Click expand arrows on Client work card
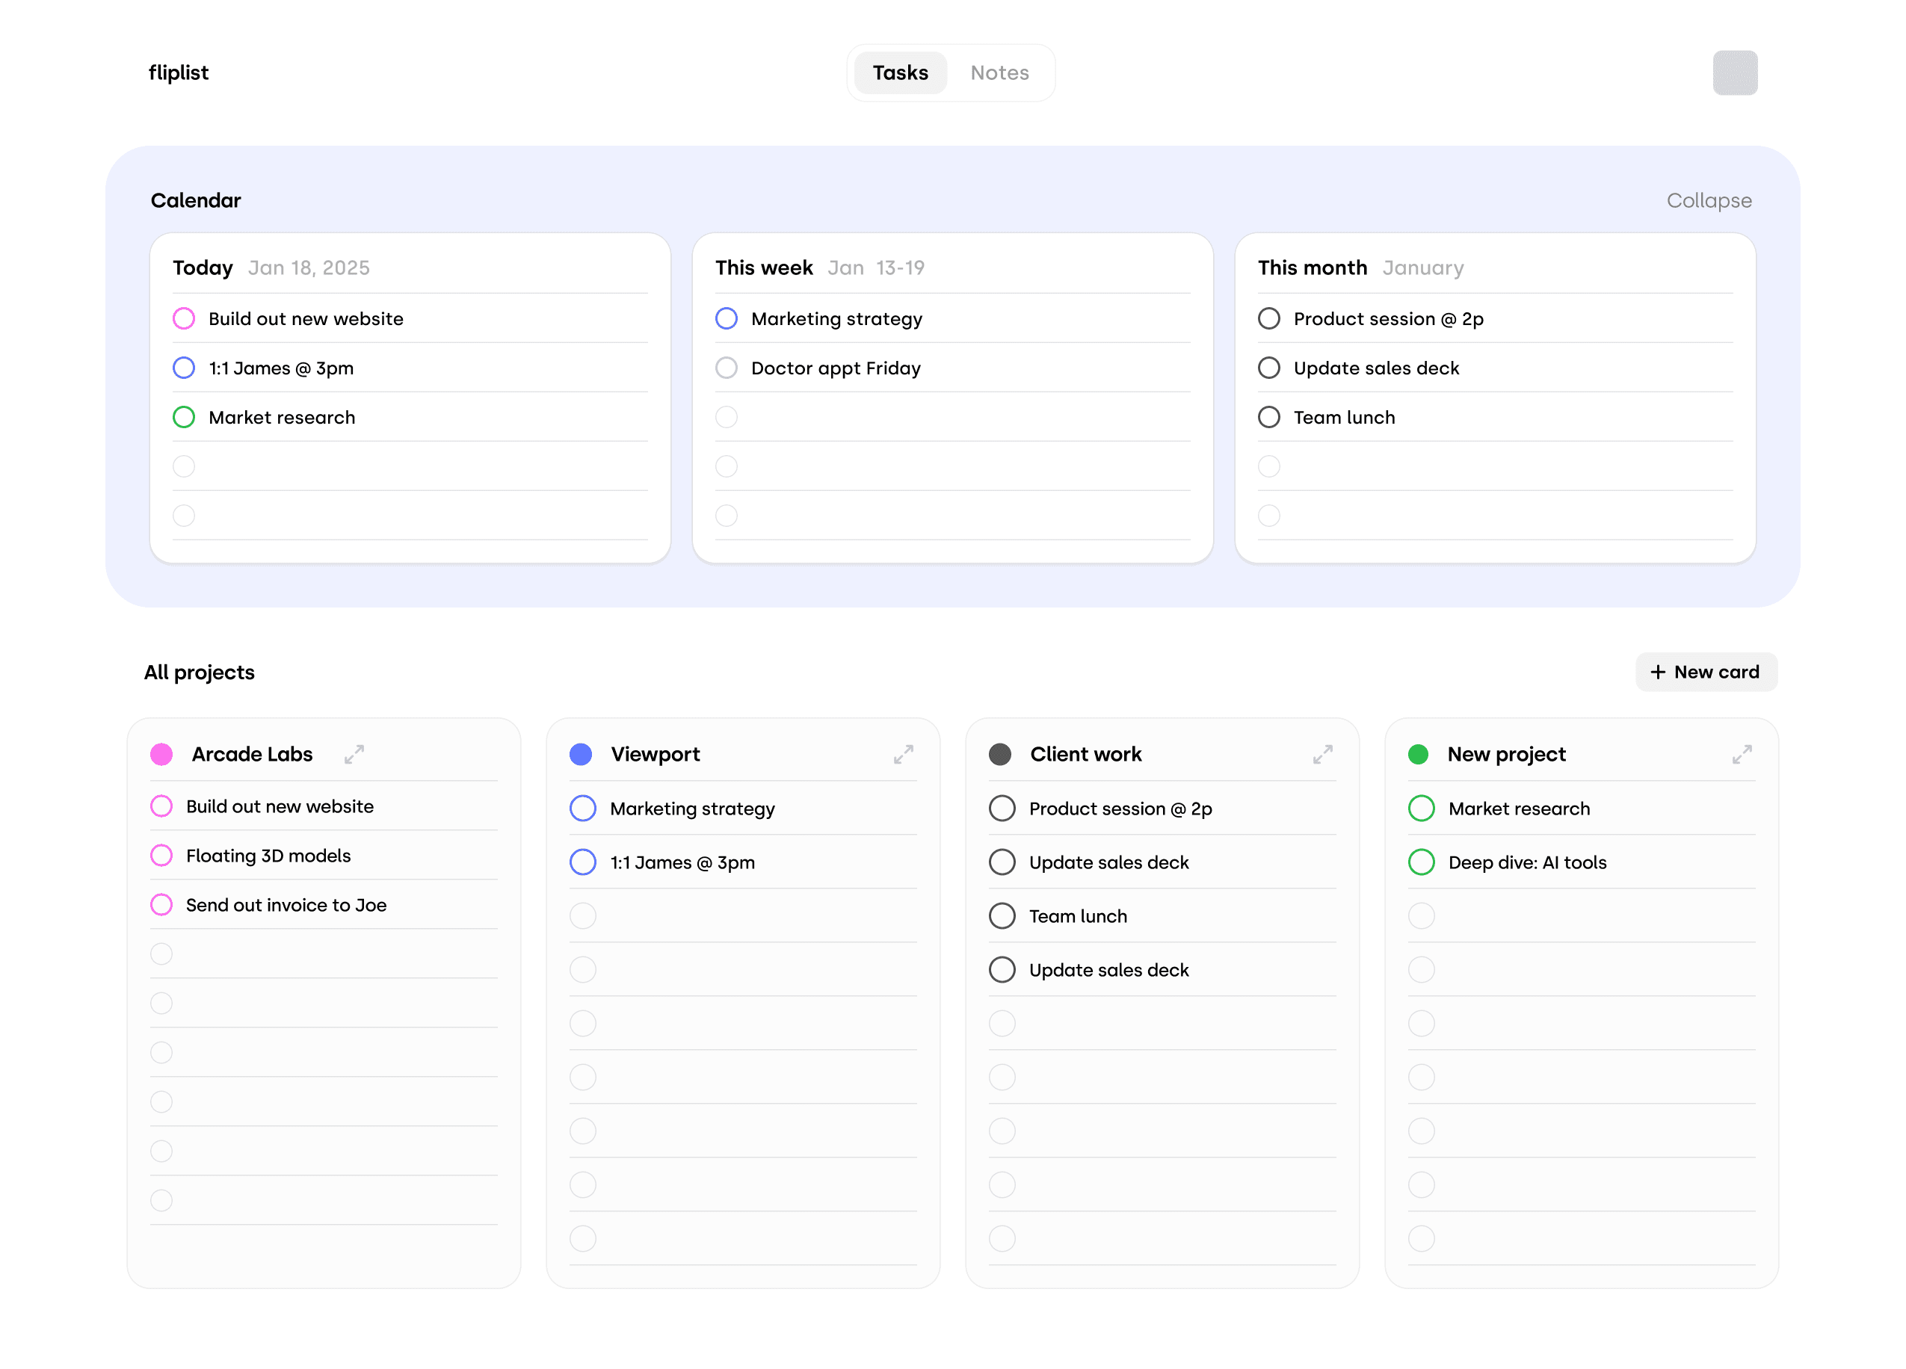The height and width of the screenshot is (1369, 1906). point(1322,754)
